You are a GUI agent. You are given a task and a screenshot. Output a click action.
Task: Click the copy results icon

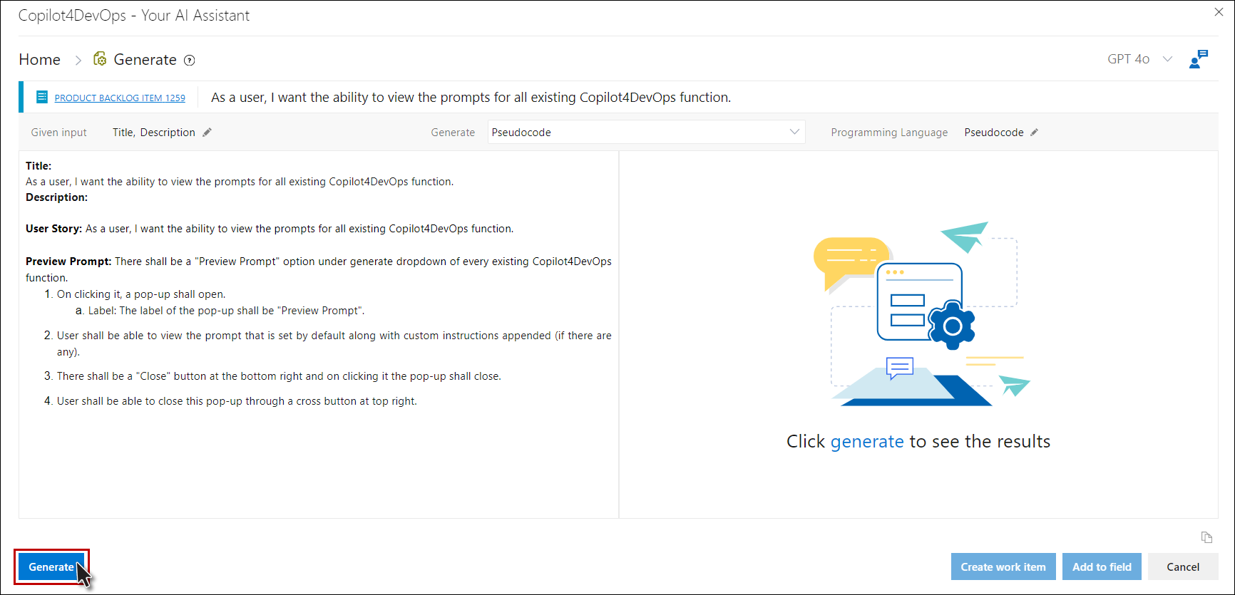point(1206,537)
